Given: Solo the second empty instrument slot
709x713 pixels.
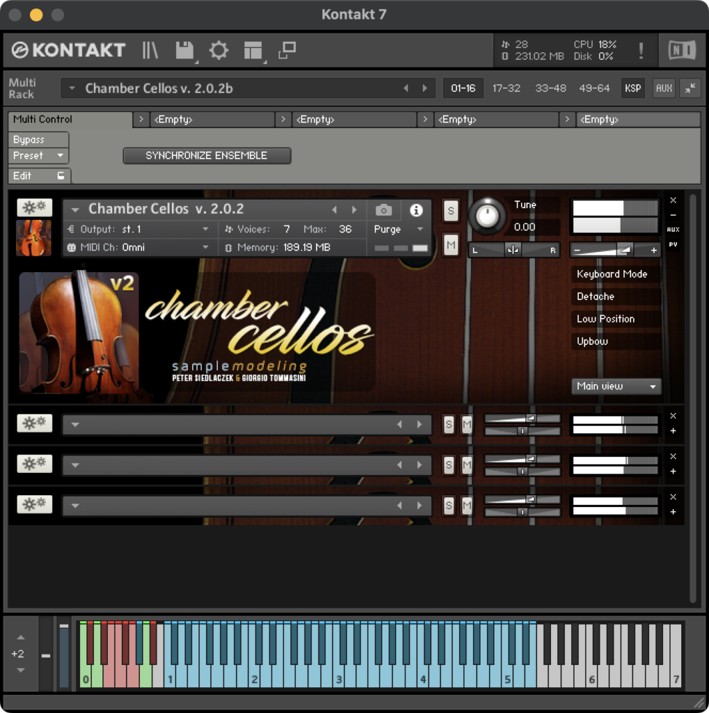Looking at the screenshot, I should pyautogui.click(x=449, y=464).
